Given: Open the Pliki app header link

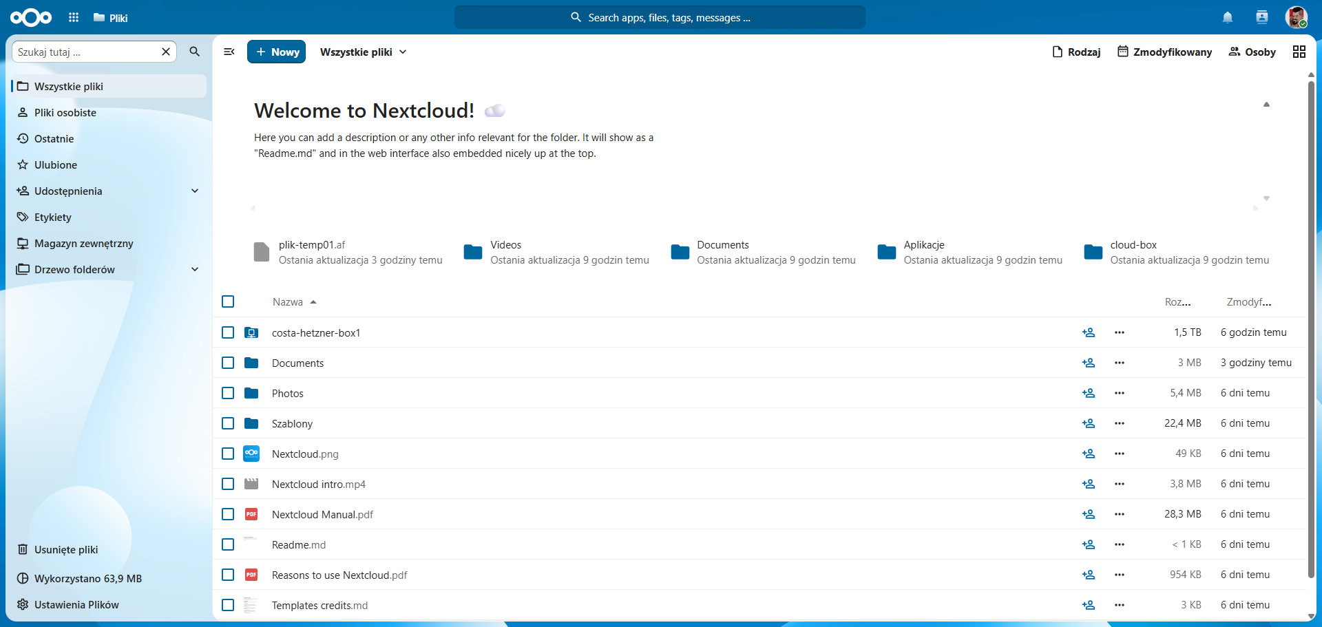Looking at the screenshot, I should coord(111,17).
